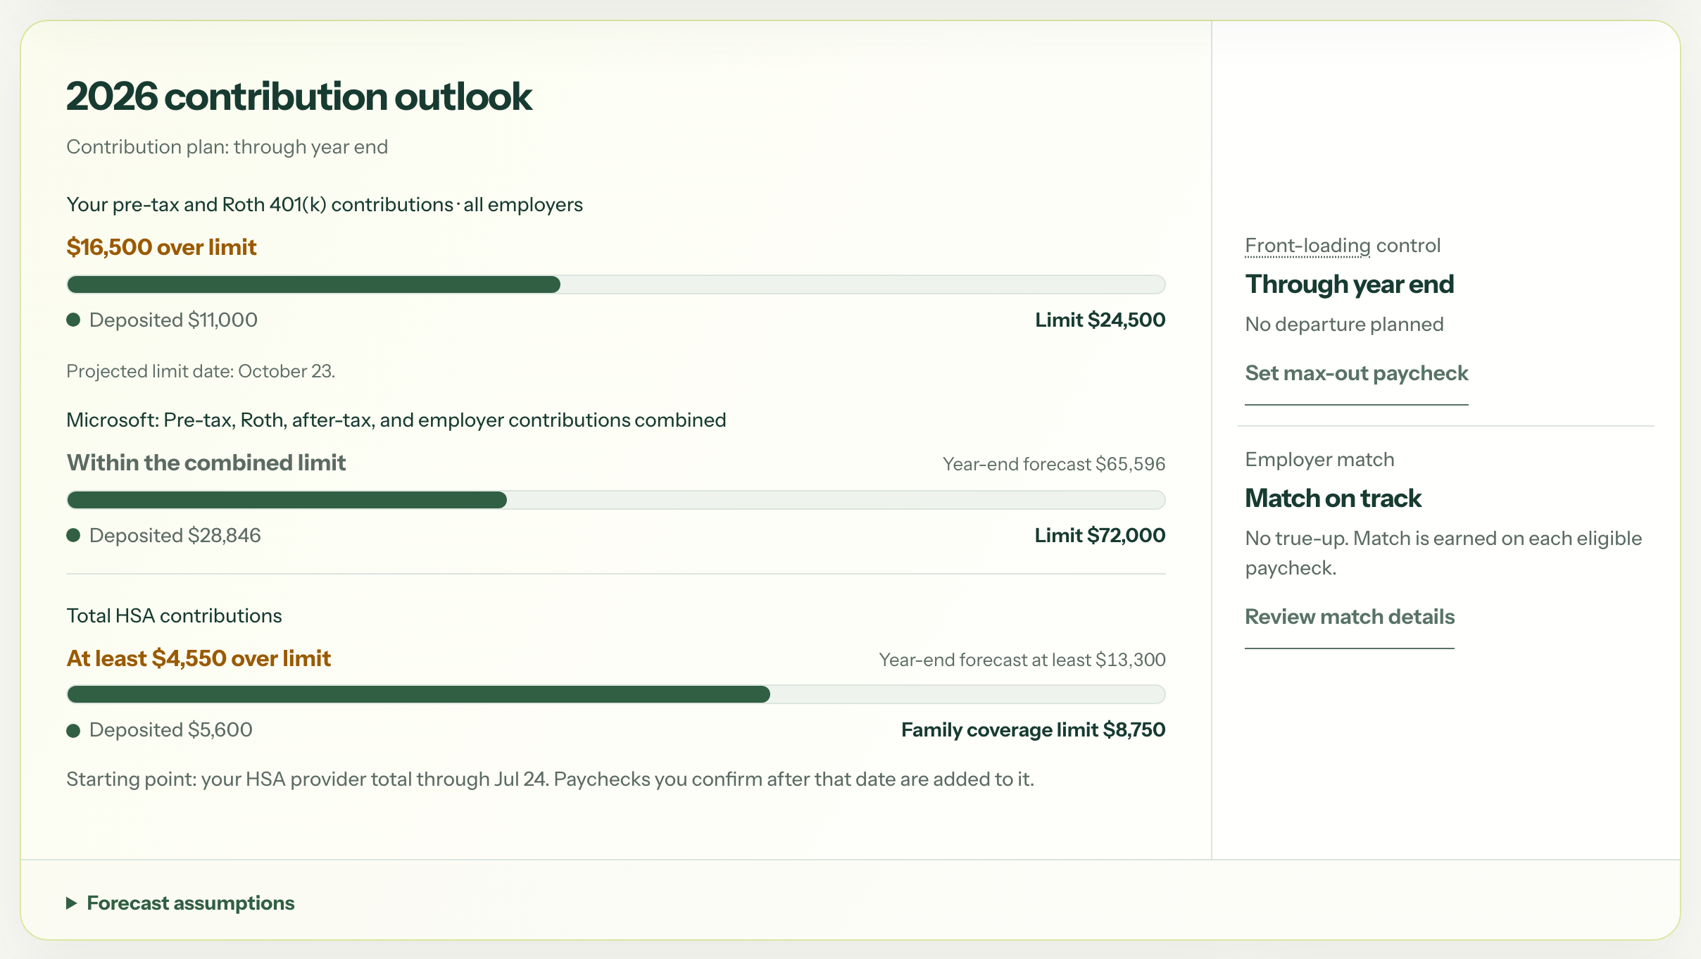Click the Forecast assumptions disclosure triangle

click(71, 903)
